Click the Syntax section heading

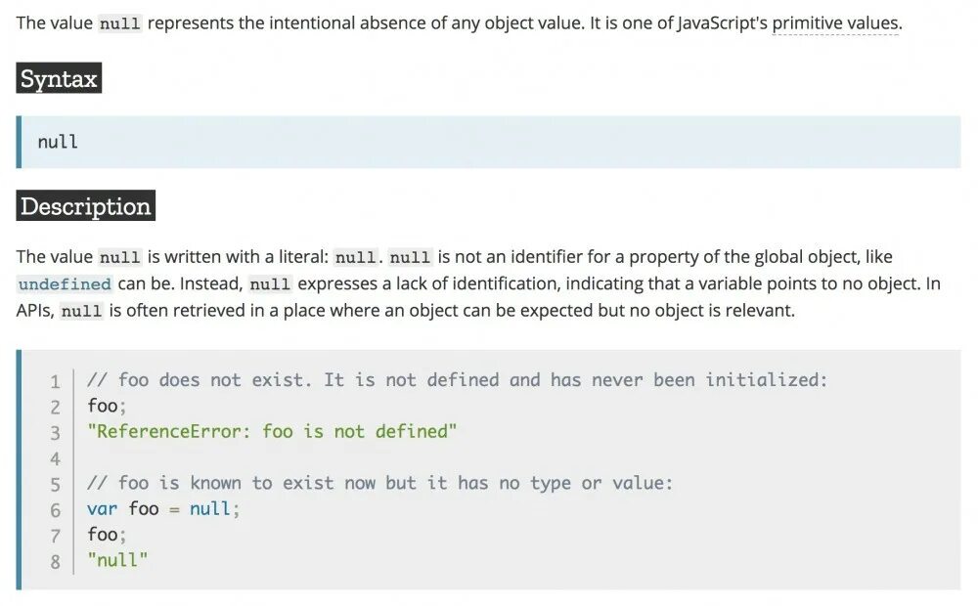(x=59, y=79)
